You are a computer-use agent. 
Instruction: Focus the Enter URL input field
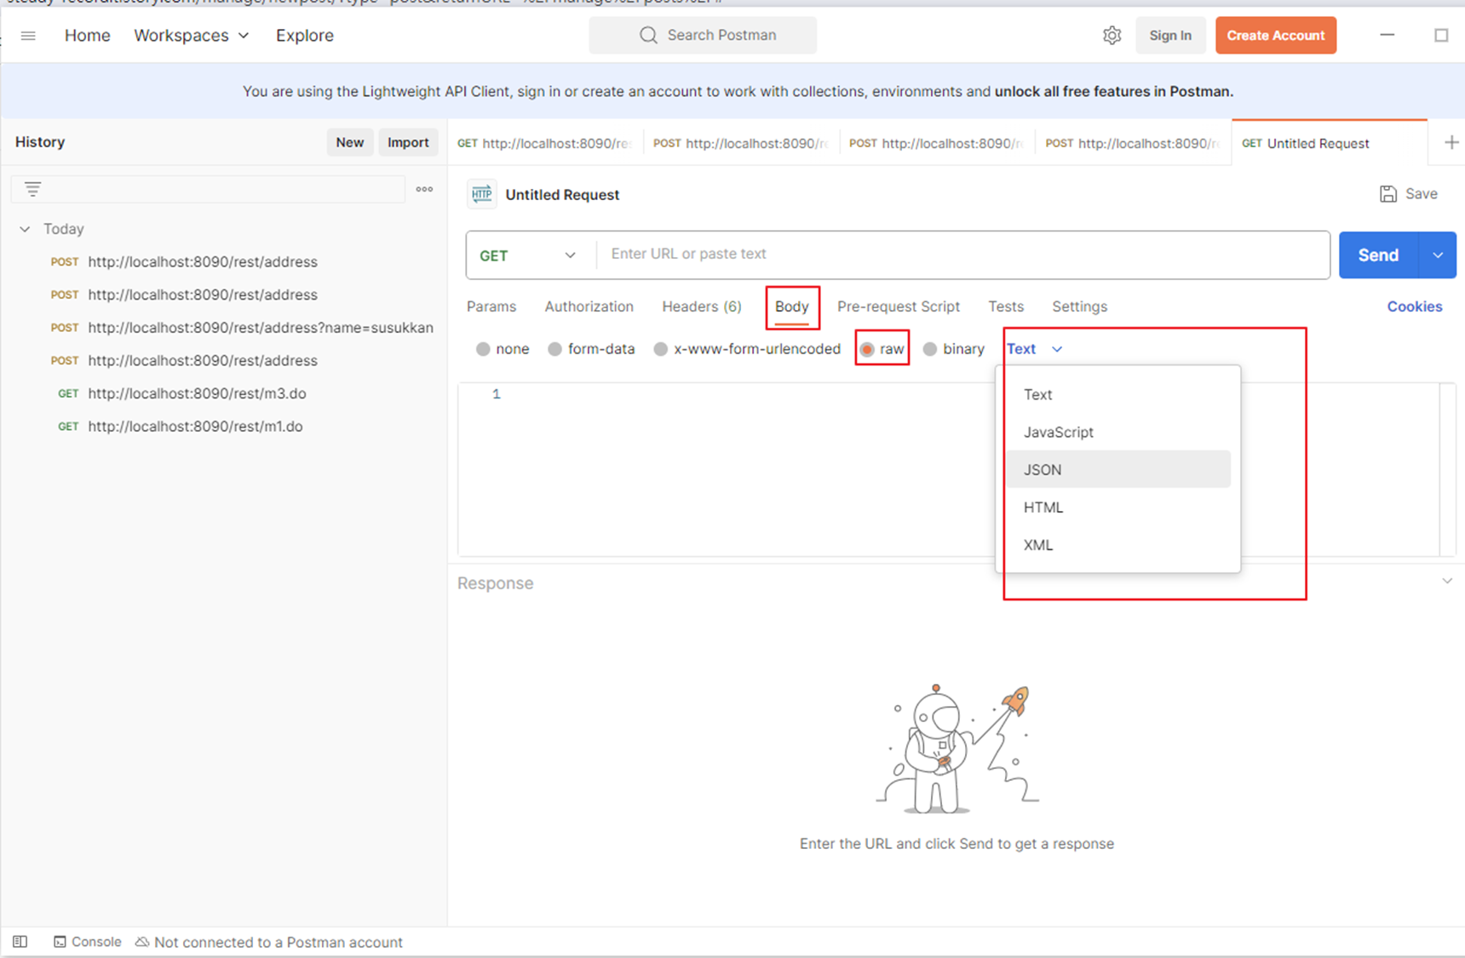[x=962, y=255]
